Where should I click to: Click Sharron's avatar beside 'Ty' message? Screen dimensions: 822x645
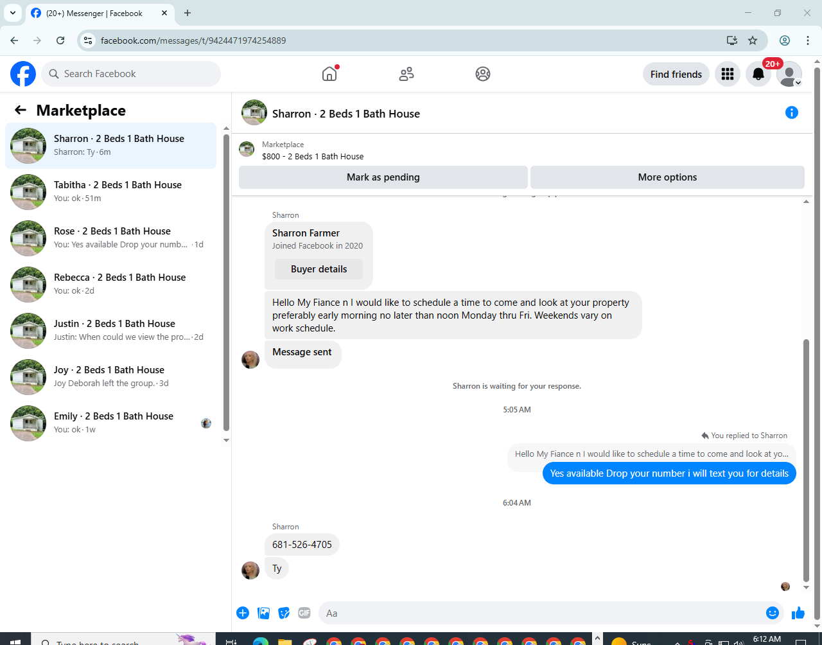(250, 570)
